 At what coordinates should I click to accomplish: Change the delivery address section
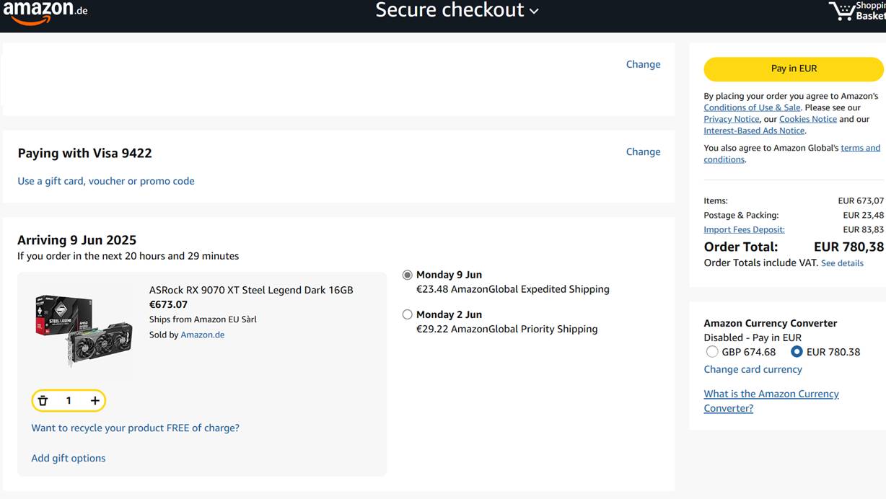coord(643,64)
